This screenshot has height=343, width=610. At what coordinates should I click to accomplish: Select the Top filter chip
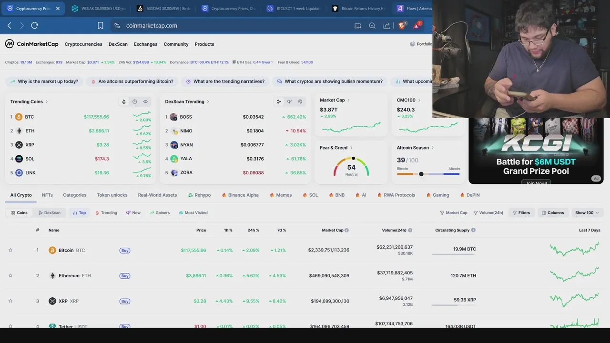click(79, 213)
